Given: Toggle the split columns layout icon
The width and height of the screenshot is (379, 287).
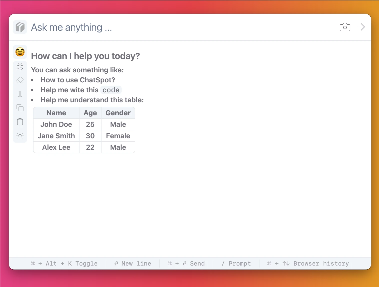Looking at the screenshot, I should click(20, 94).
